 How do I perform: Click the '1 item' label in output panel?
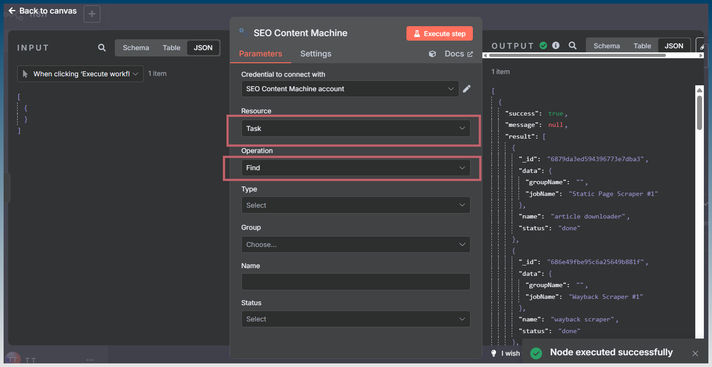[x=500, y=72]
